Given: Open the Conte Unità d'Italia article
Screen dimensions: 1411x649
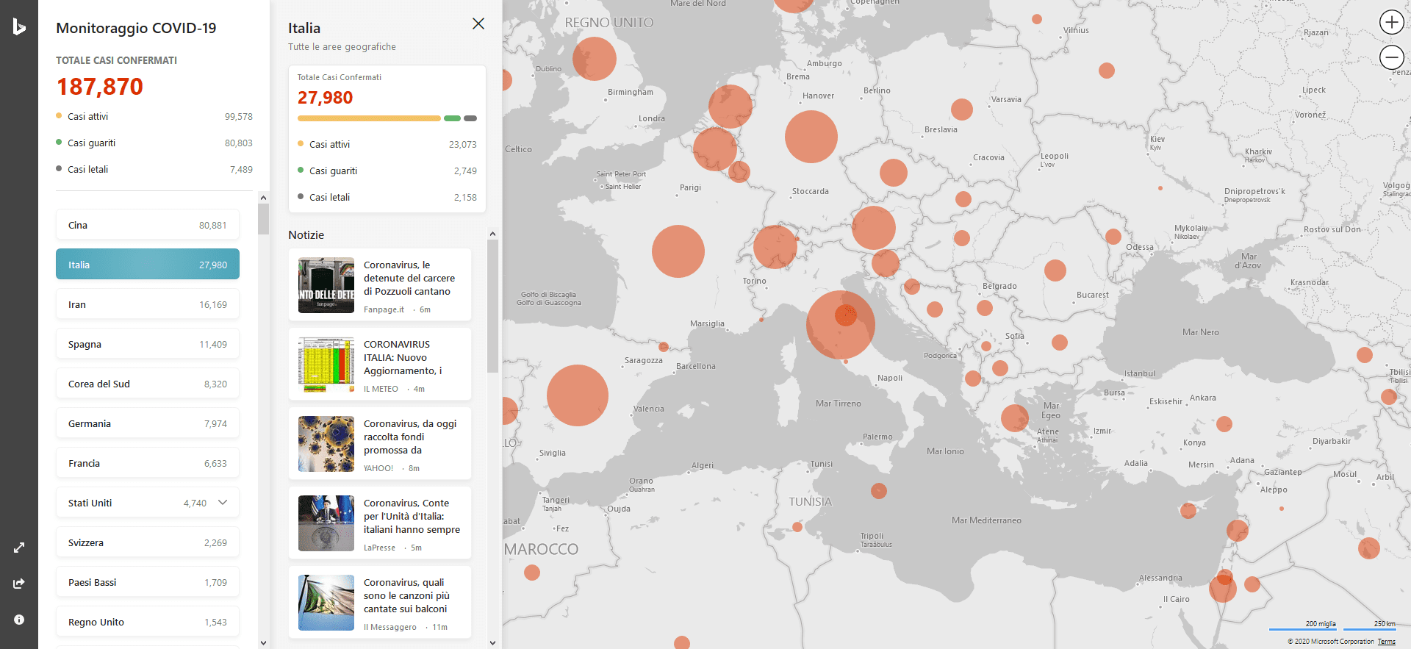Looking at the screenshot, I should [412, 516].
